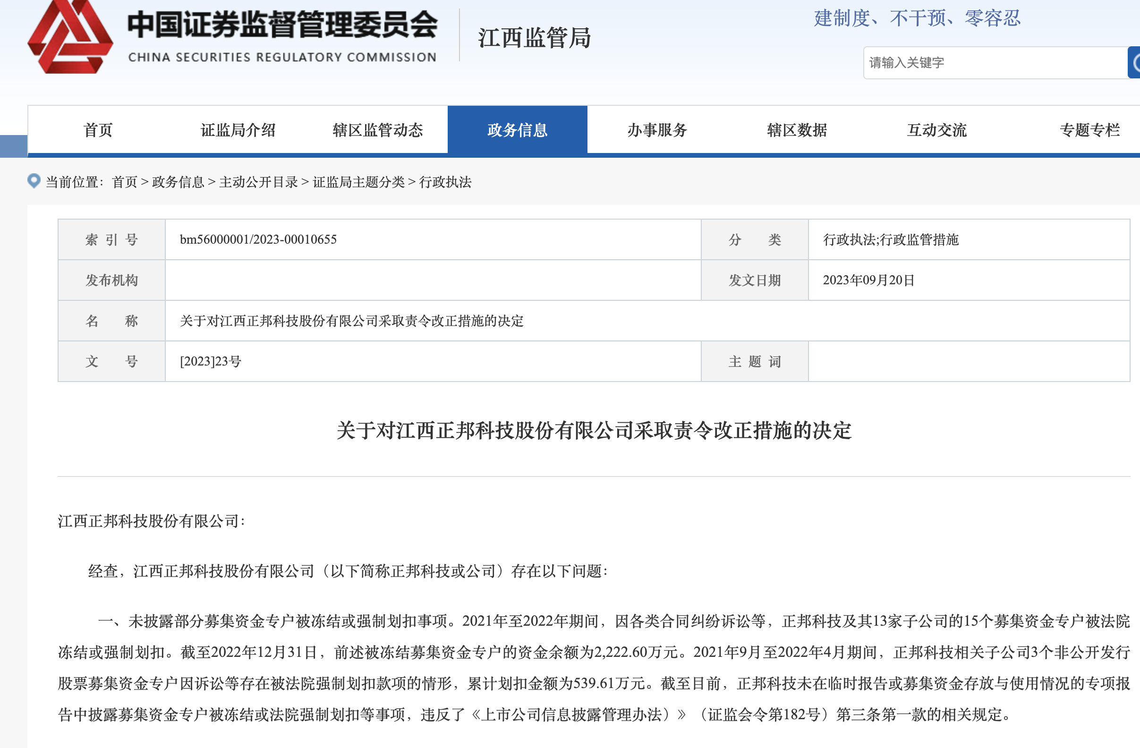The width and height of the screenshot is (1140, 748).
Task: Click the 中国证券监督管理委员会 title text
Action: click(282, 25)
